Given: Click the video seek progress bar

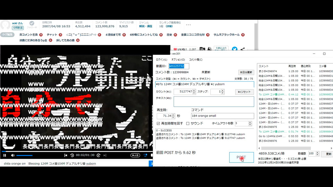Looking at the screenshot, I should [x=77, y=151].
